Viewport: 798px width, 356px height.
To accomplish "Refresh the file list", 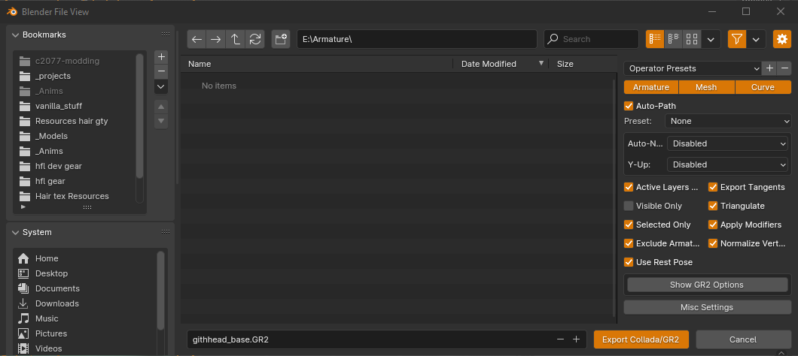I will tap(255, 39).
